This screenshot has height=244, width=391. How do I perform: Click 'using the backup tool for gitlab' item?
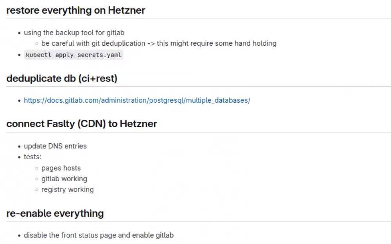click(74, 33)
